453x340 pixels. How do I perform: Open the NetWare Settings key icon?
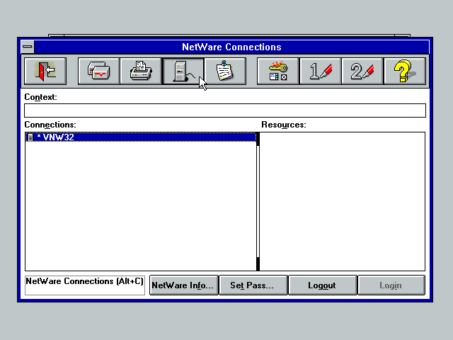(278, 71)
